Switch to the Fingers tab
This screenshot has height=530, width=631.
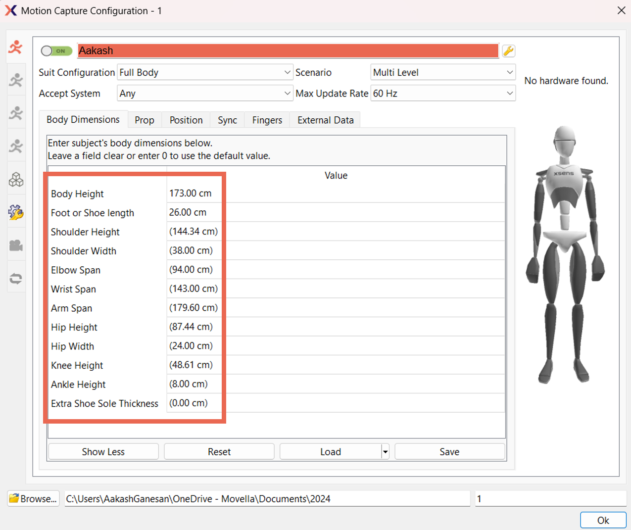pyautogui.click(x=267, y=120)
